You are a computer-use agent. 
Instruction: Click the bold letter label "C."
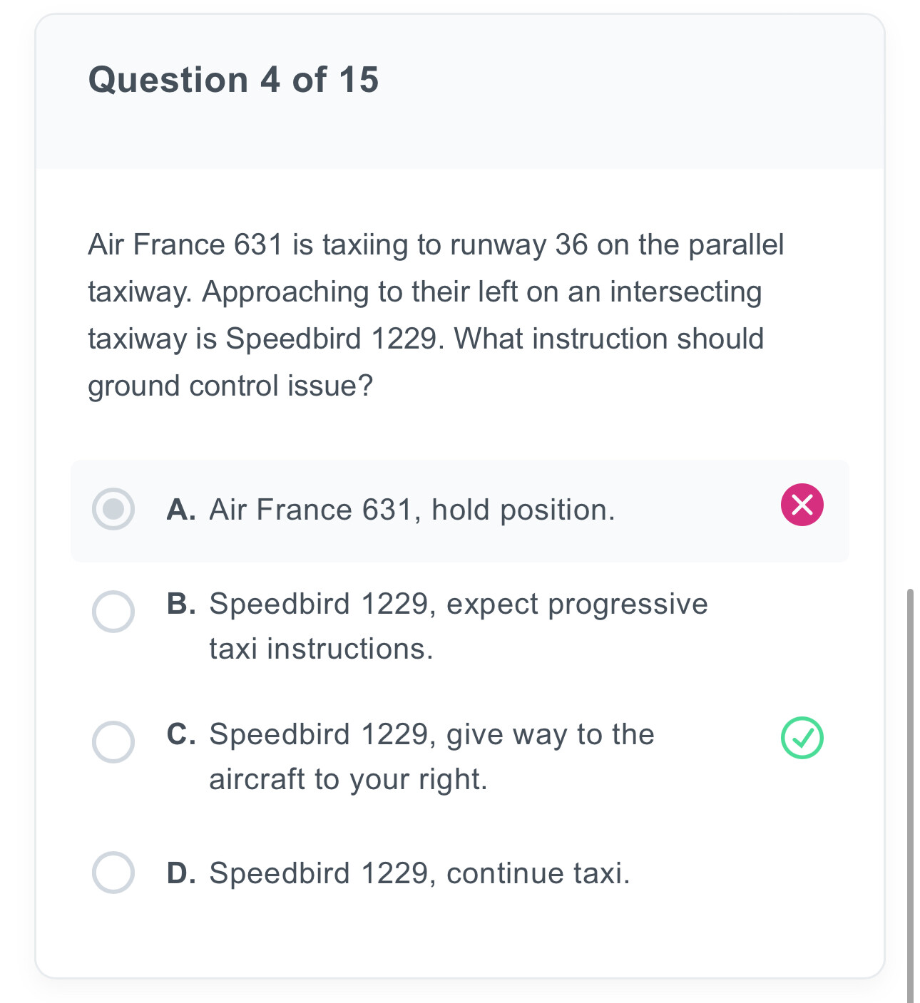181,734
